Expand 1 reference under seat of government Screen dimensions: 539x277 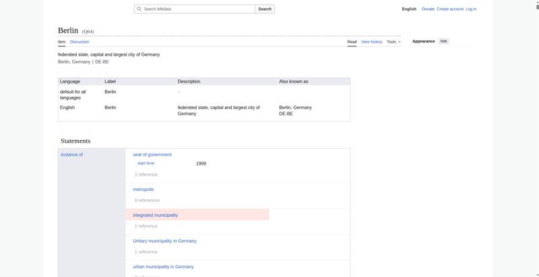pyautogui.click(x=146, y=175)
